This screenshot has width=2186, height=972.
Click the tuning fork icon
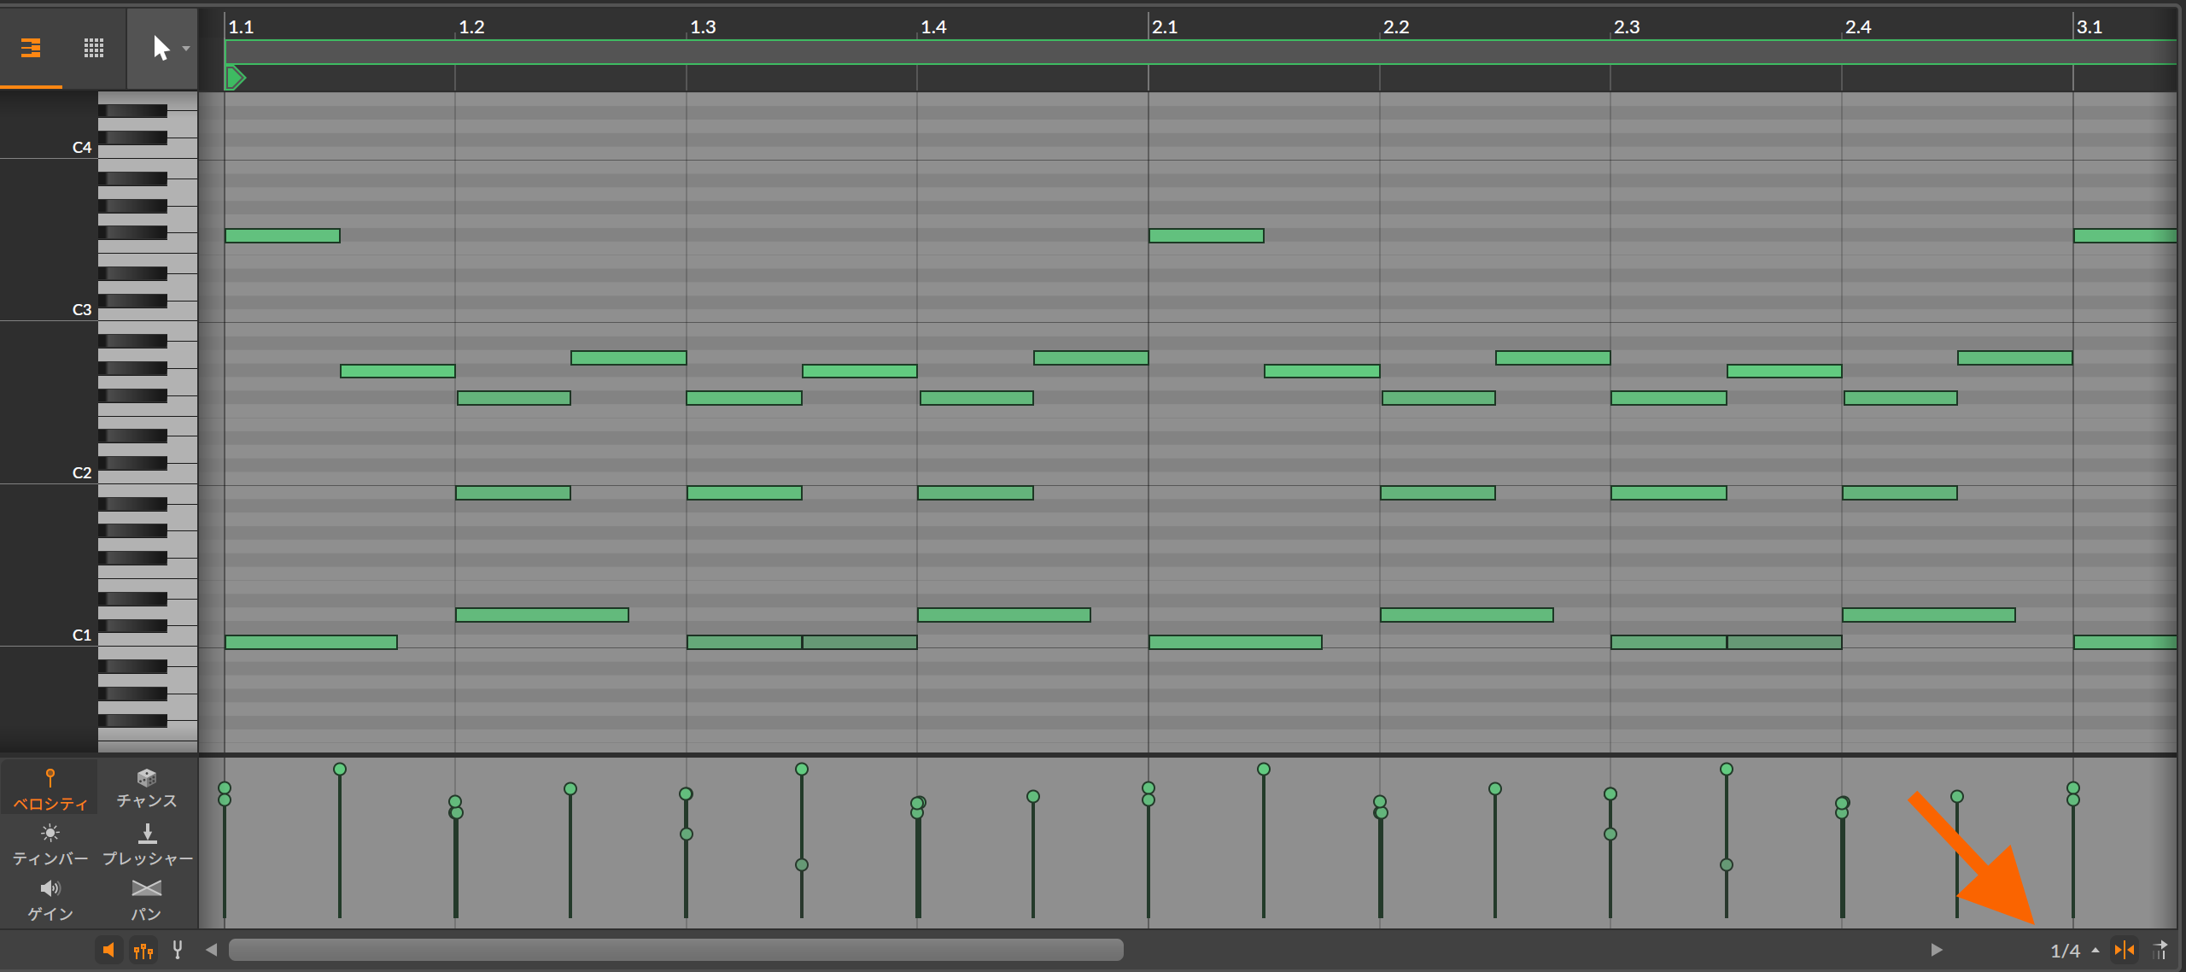178,950
